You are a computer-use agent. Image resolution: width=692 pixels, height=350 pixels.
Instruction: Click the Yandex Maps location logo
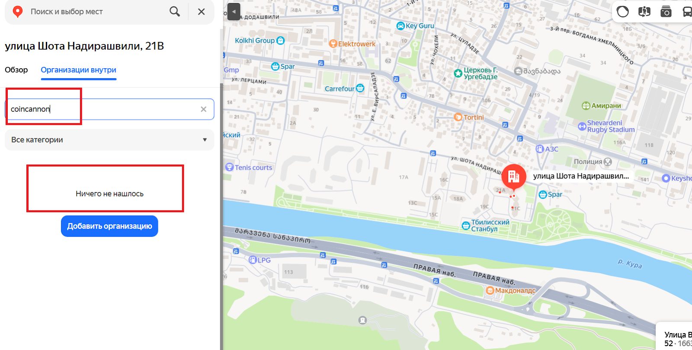coord(18,12)
